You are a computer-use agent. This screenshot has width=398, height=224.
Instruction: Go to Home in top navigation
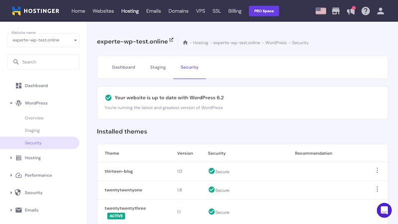[78, 11]
